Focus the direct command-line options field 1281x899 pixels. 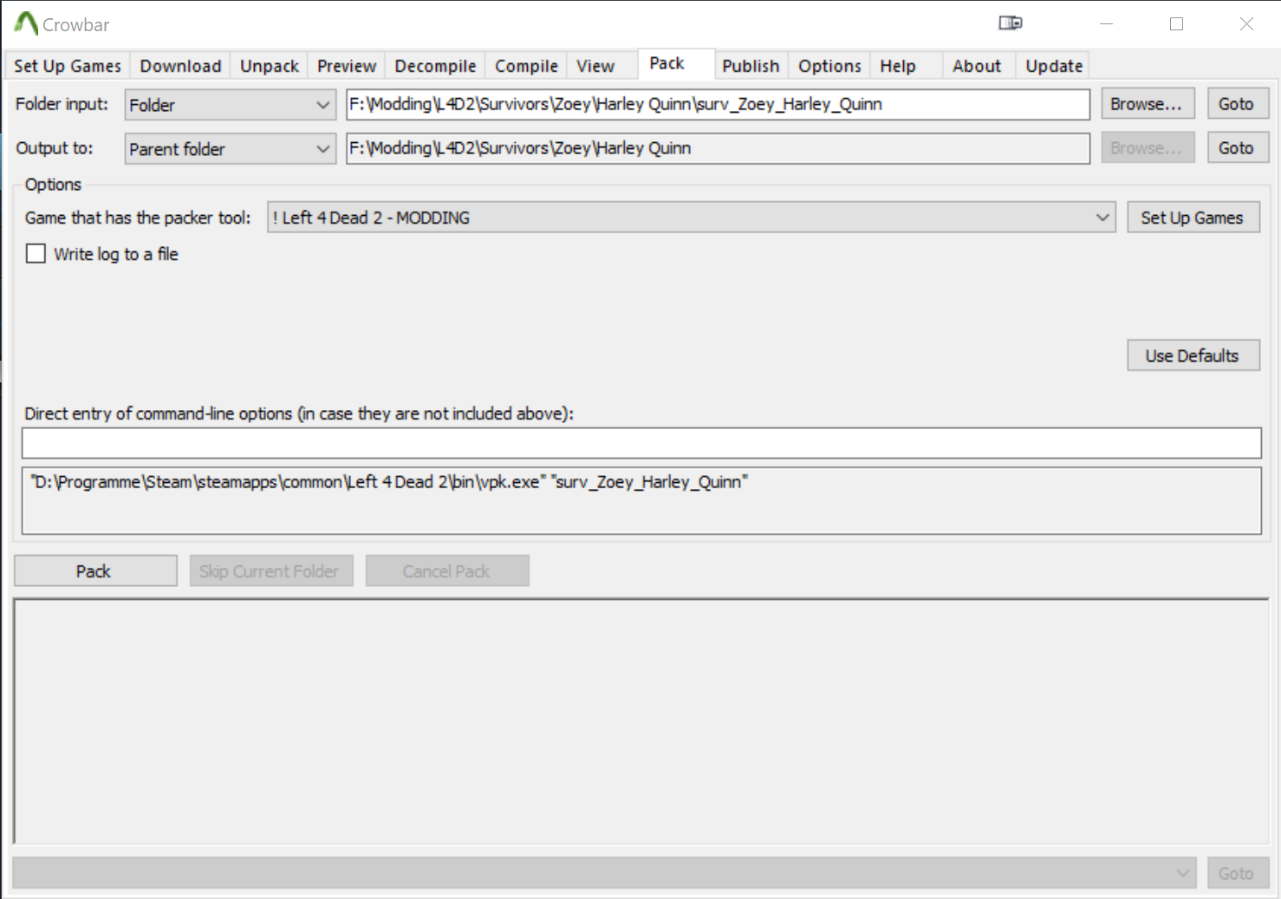641,443
